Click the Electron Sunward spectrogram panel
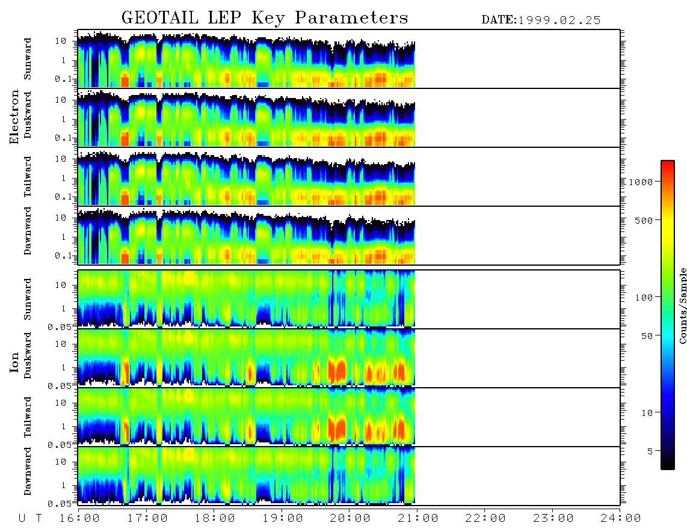 point(349,59)
